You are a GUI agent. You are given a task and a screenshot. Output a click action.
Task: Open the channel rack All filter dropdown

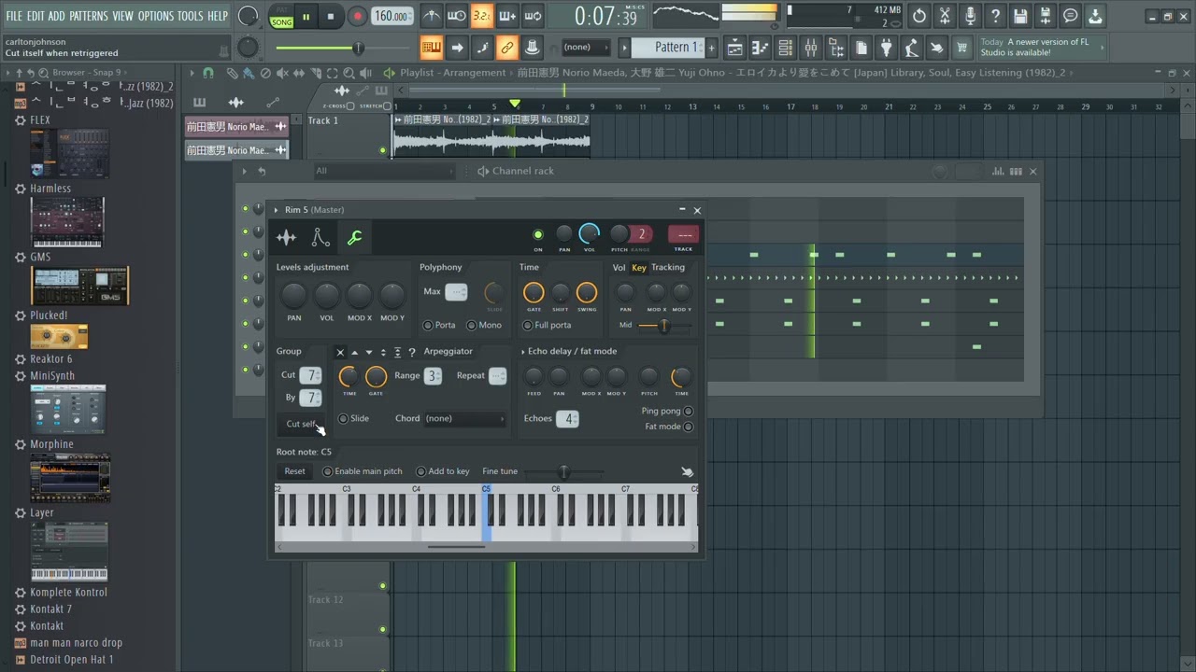[x=384, y=171]
